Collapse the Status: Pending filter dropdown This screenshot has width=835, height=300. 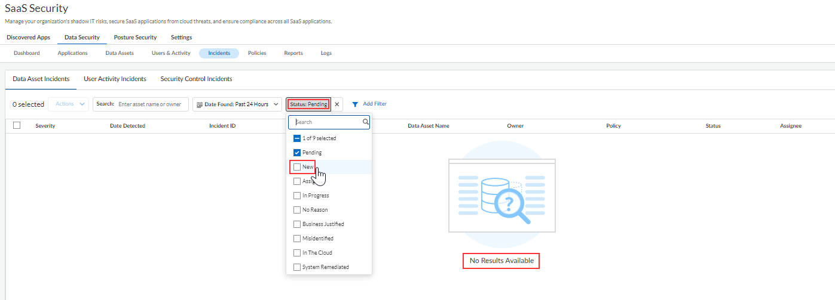(x=308, y=104)
